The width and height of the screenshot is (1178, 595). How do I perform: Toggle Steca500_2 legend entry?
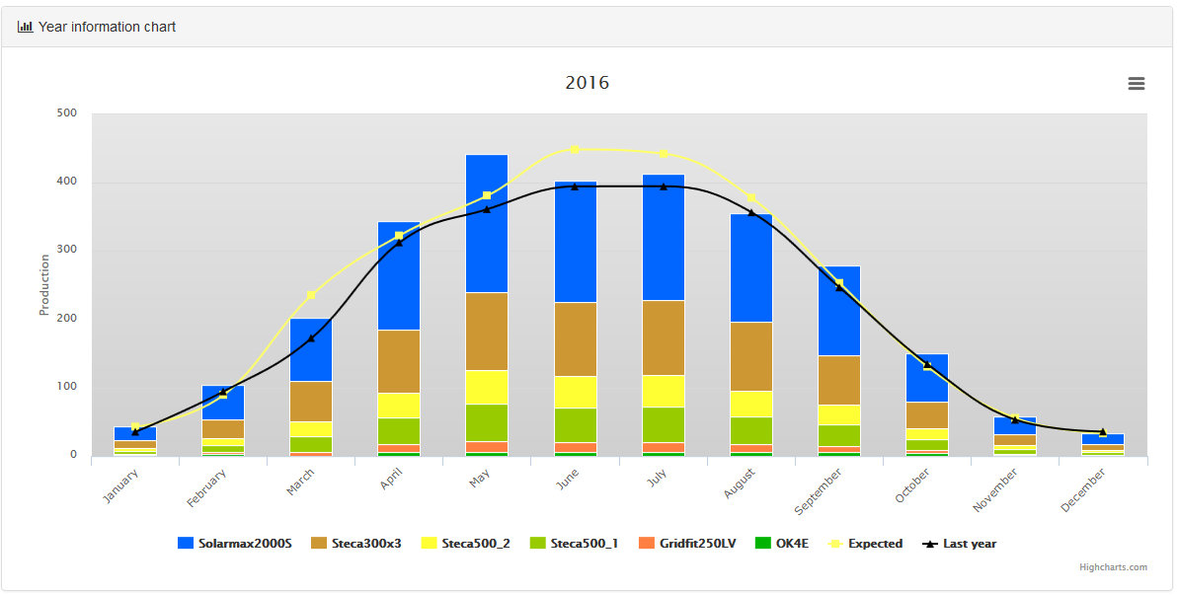(469, 544)
